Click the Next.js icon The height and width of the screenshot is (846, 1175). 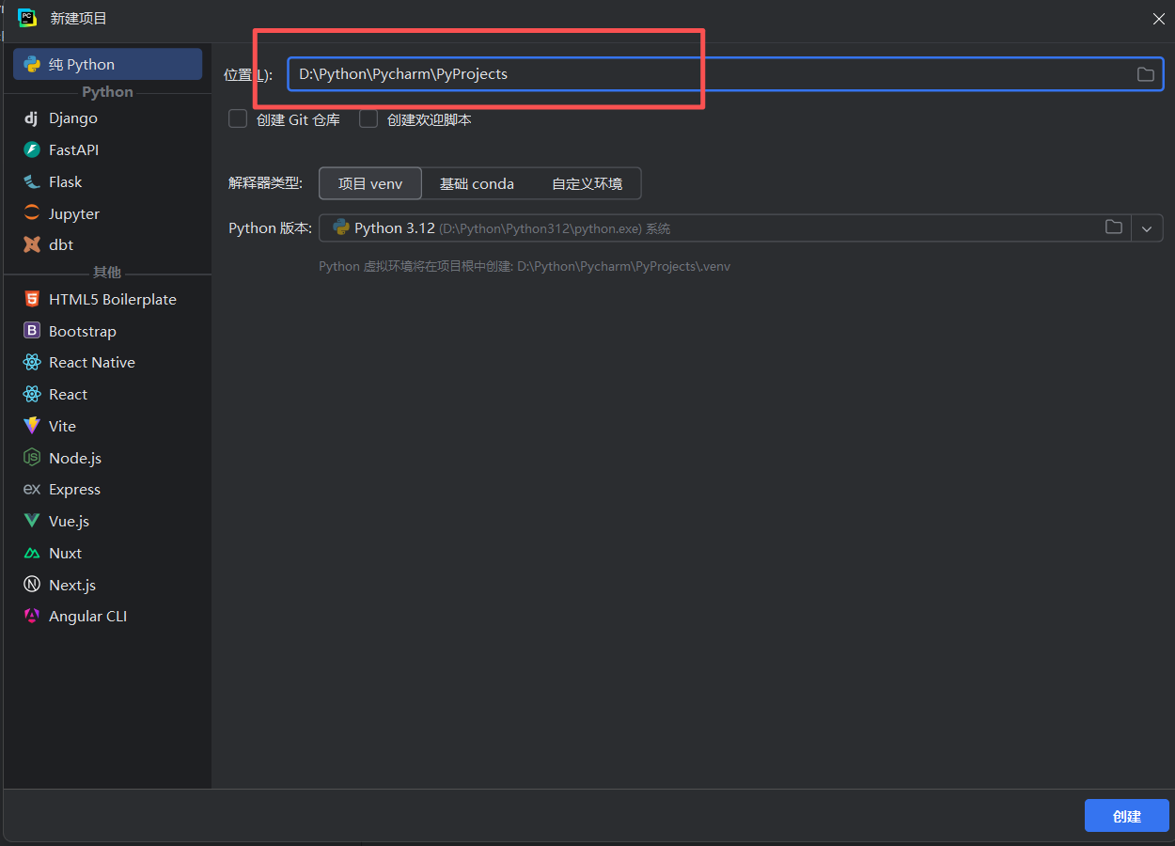coord(32,585)
